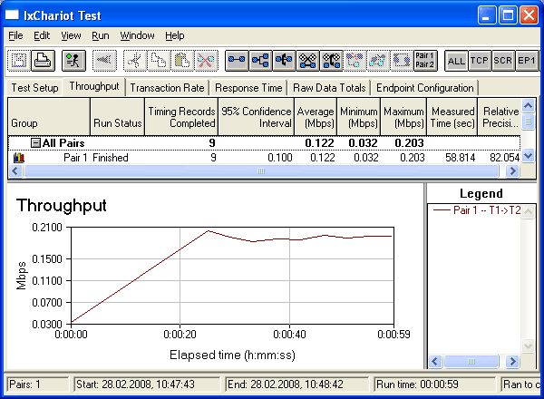The width and height of the screenshot is (544, 399).
Task: Click the disabled swap endpoints icon
Action: [355, 61]
